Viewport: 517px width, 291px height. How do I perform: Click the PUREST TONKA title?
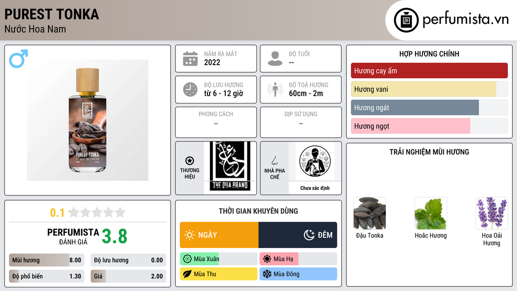click(x=52, y=15)
